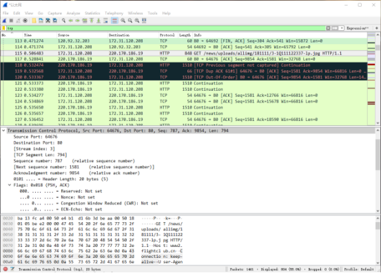Restart the current capture

[x=18, y=21]
